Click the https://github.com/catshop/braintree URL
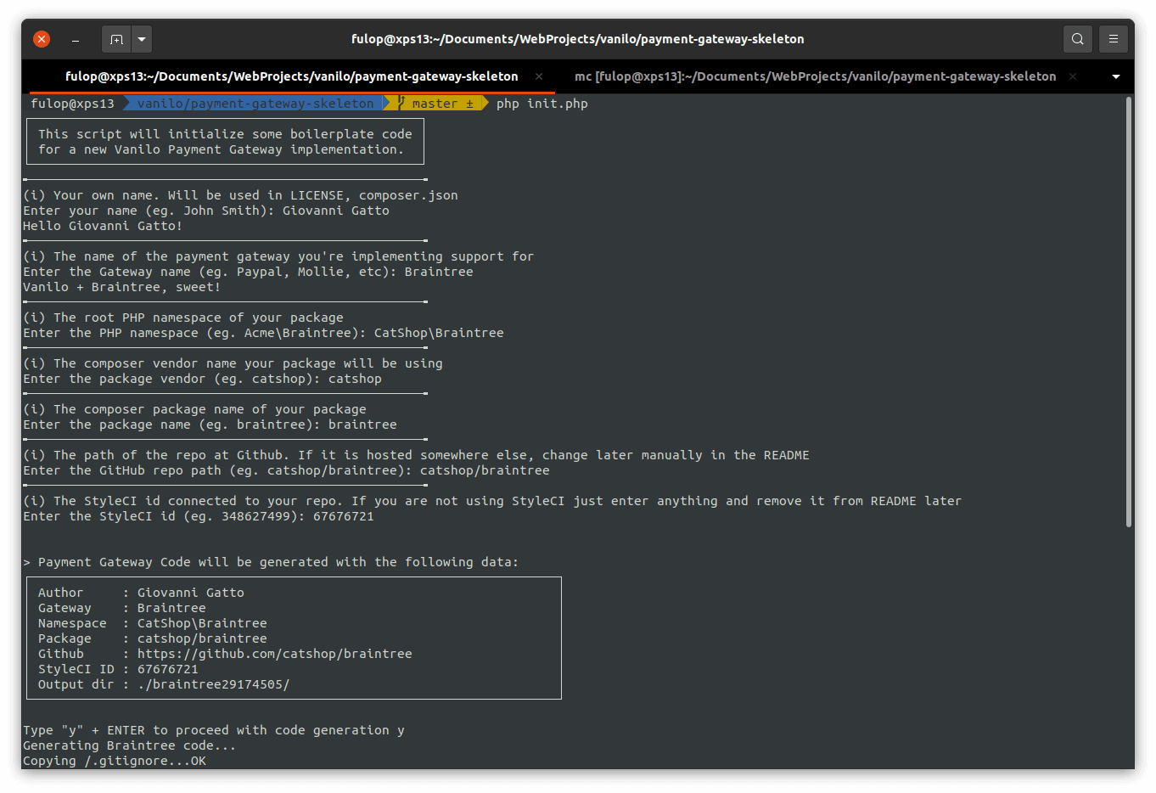 point(275,654)
